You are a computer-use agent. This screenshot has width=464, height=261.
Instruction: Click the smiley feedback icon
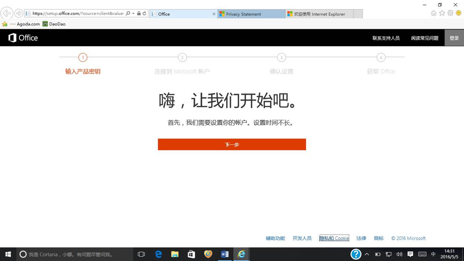[458, 13]
